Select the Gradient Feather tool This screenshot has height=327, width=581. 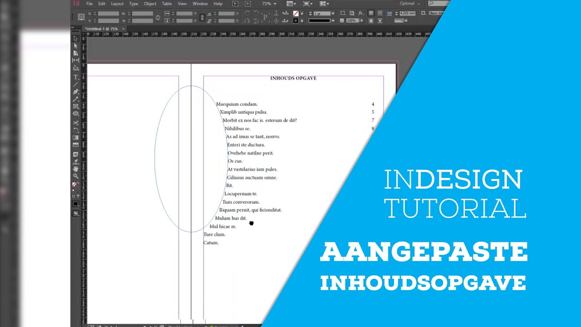[x=76, y=145]
